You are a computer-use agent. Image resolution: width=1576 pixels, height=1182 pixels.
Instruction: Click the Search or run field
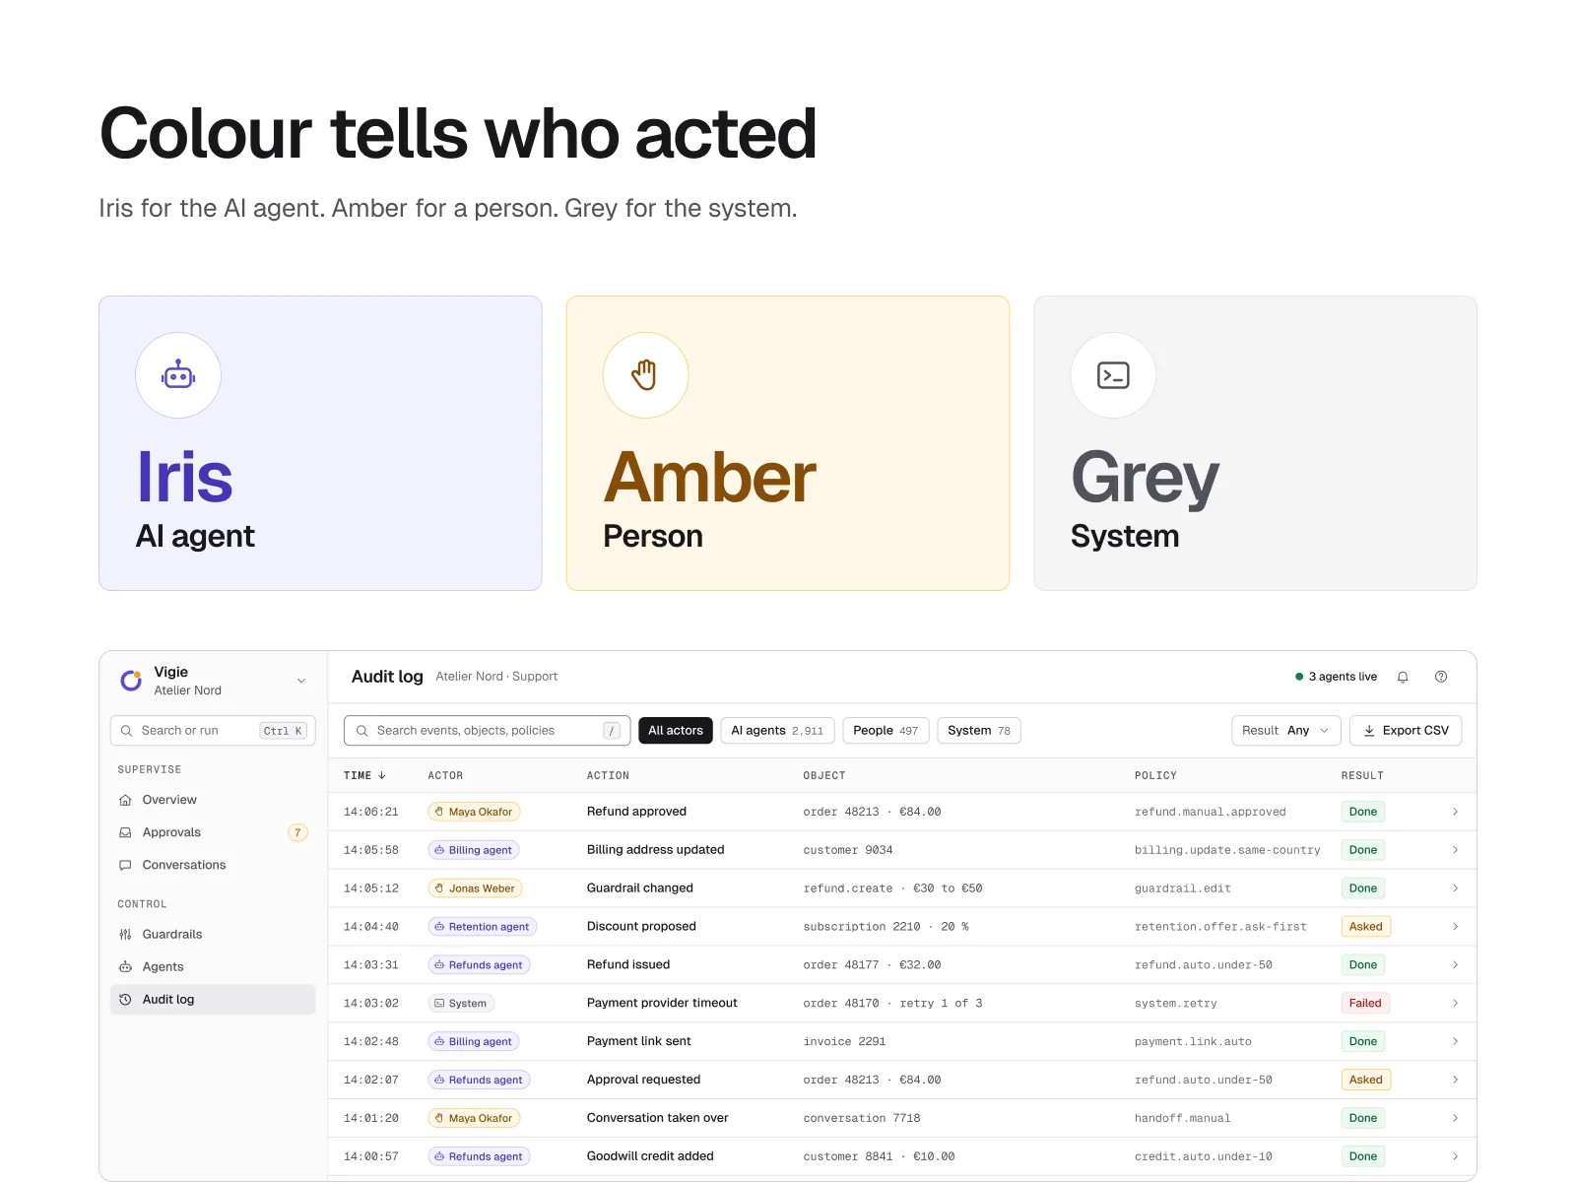[213, 730]
